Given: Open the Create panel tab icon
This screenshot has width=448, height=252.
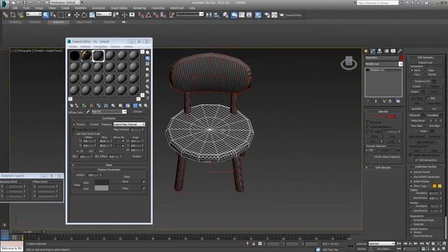Looking at the screenshot, I should point(366,51).
